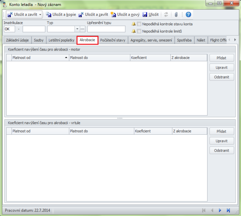Jump to the last record arrow

pyautogui.click(x=228, y=210)
